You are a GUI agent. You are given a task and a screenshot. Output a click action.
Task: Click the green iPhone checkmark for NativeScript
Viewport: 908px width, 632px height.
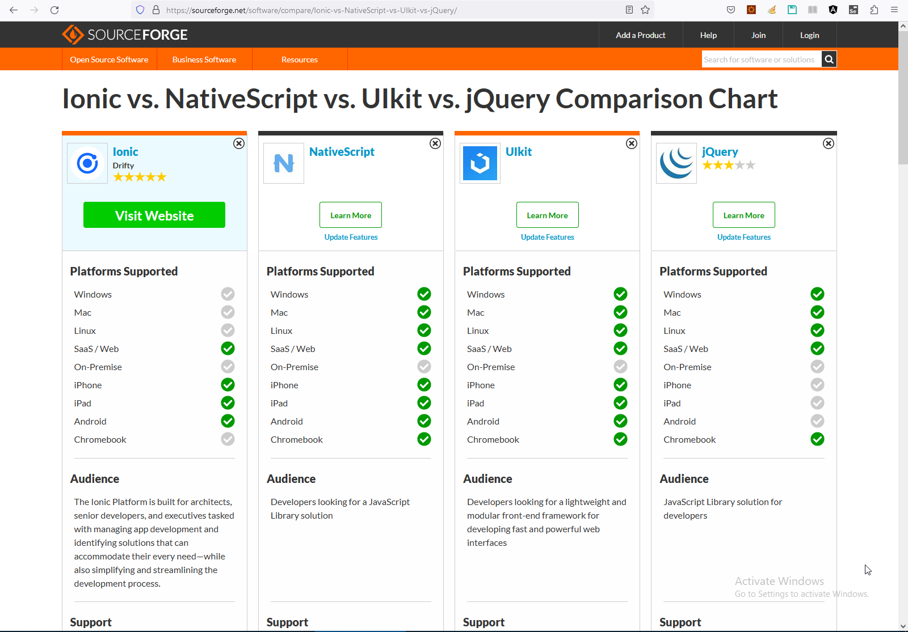[x=424, y=385]
